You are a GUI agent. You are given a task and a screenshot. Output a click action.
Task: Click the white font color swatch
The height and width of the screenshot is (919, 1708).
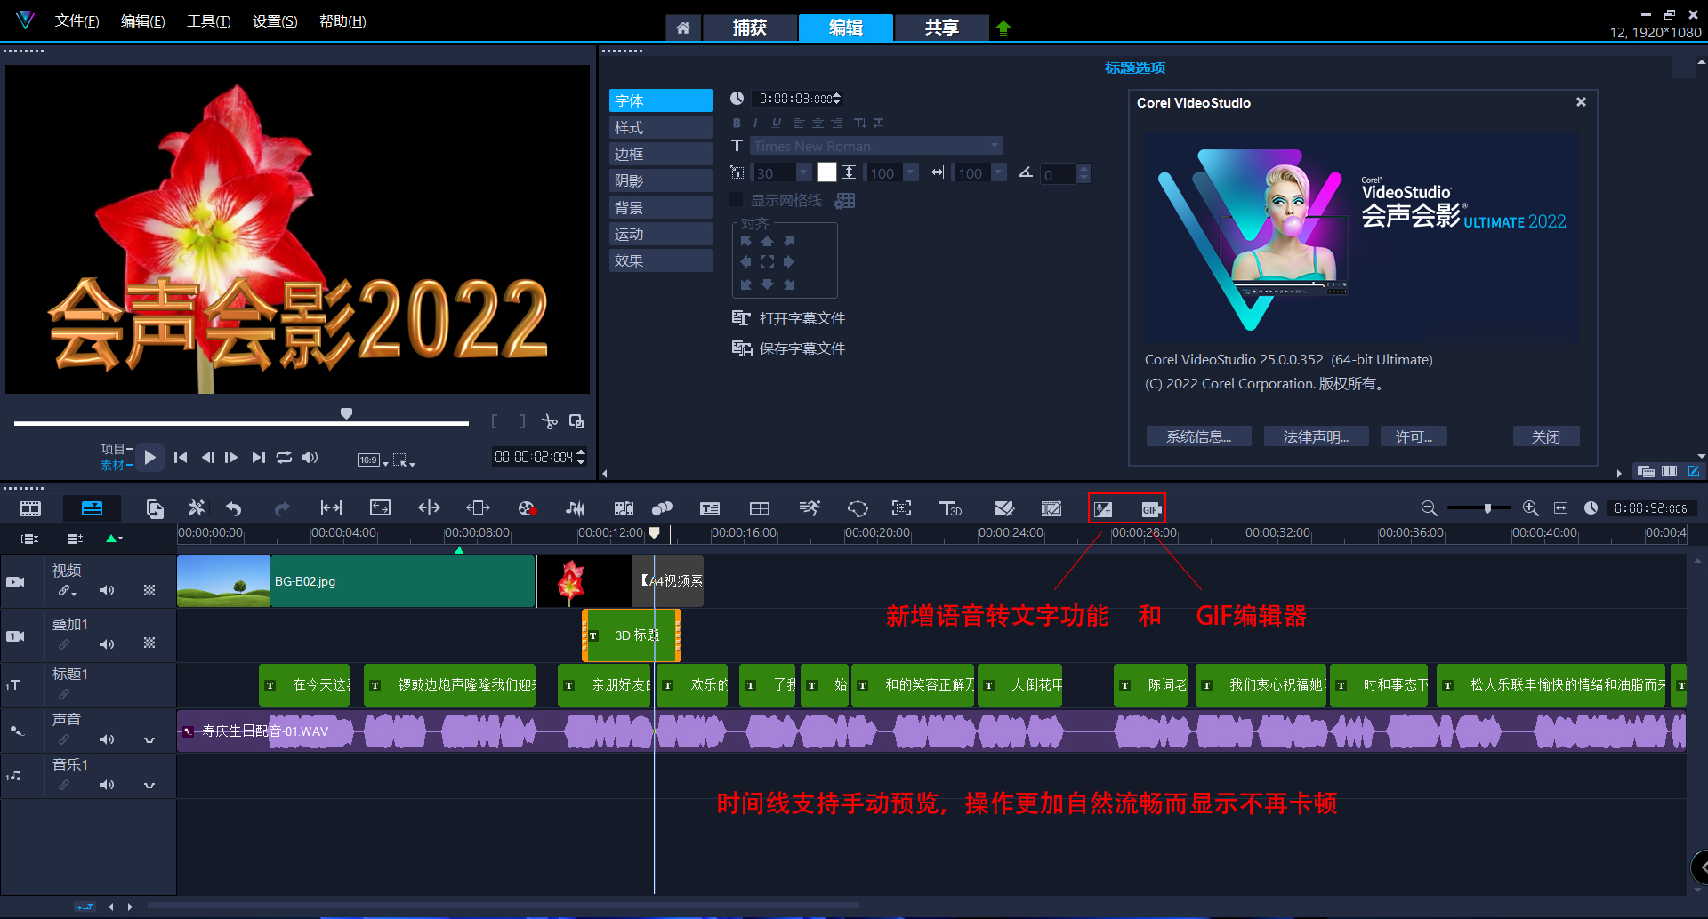click(x=826, y=172)
